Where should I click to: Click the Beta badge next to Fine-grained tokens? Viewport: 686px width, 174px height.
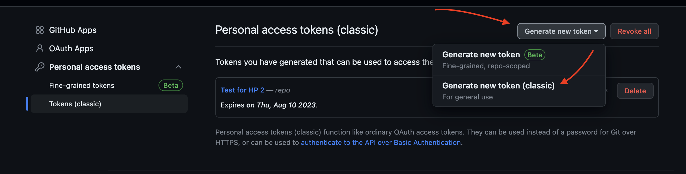point(171,86)
